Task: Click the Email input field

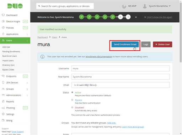Action: coord(121,85)
